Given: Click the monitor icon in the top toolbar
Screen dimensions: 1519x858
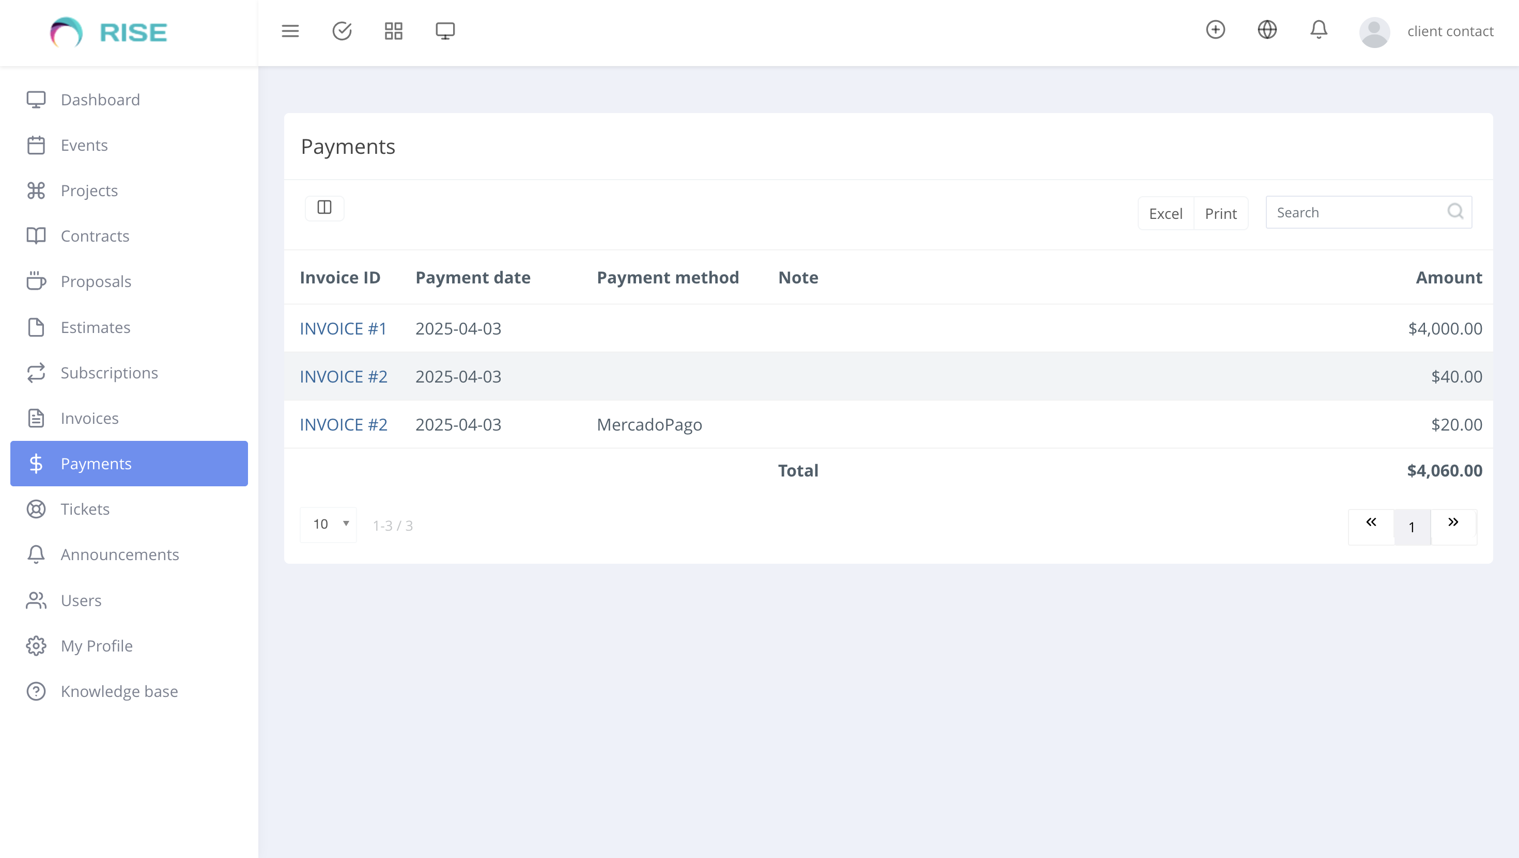Looking at the screenshot, I should (445, 30).
